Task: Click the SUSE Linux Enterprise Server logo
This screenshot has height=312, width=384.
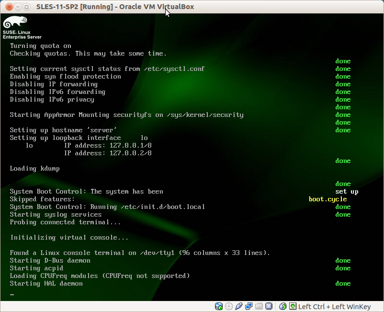Action: click(x=22, y=27)
